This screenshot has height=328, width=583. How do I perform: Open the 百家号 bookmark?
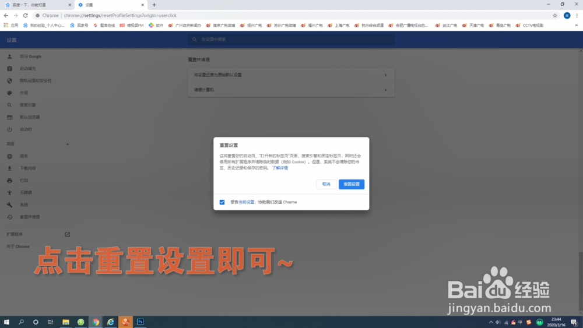79,26
